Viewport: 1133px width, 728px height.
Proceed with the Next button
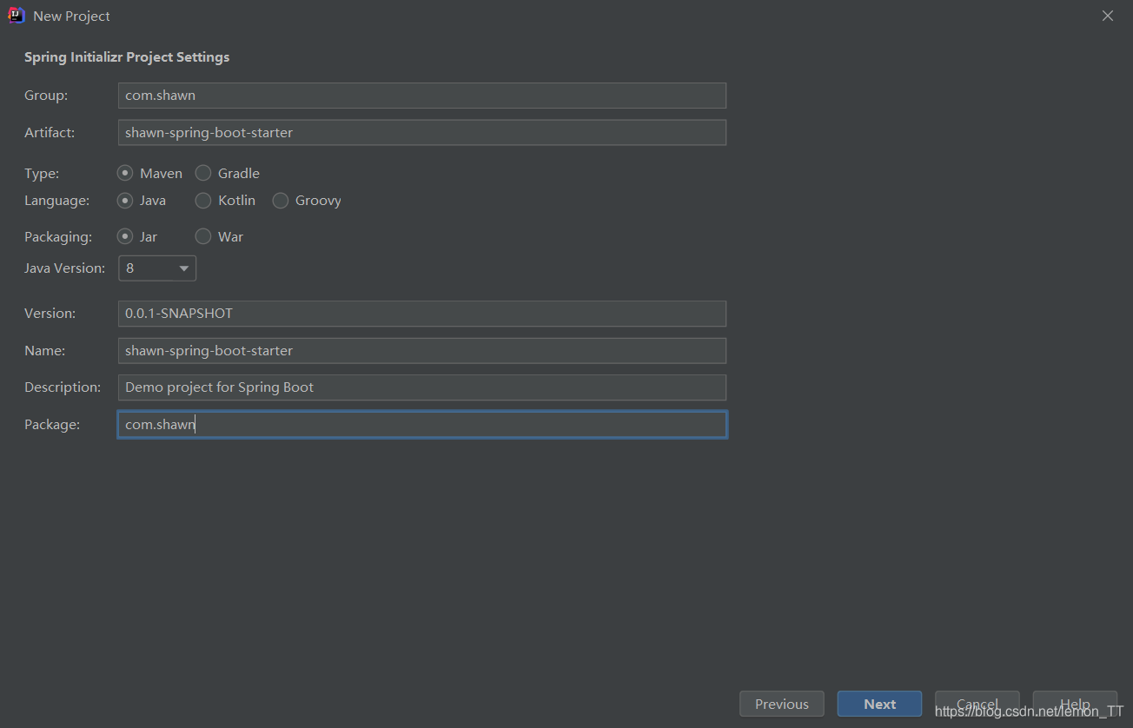pyautogui.click(x=879, y=704)
